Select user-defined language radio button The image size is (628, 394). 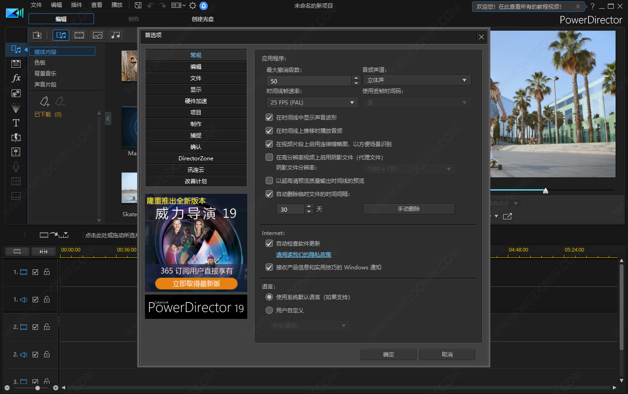click(269, 310)
